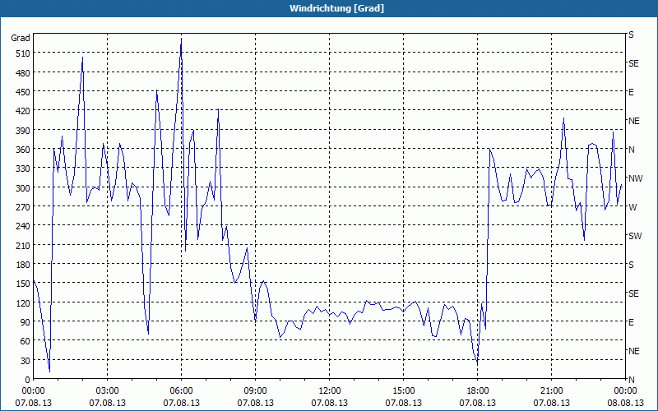Click the N compass label level with 360
Screen dimensions: 658x411
pyautogui.click(x=631, y=150)
